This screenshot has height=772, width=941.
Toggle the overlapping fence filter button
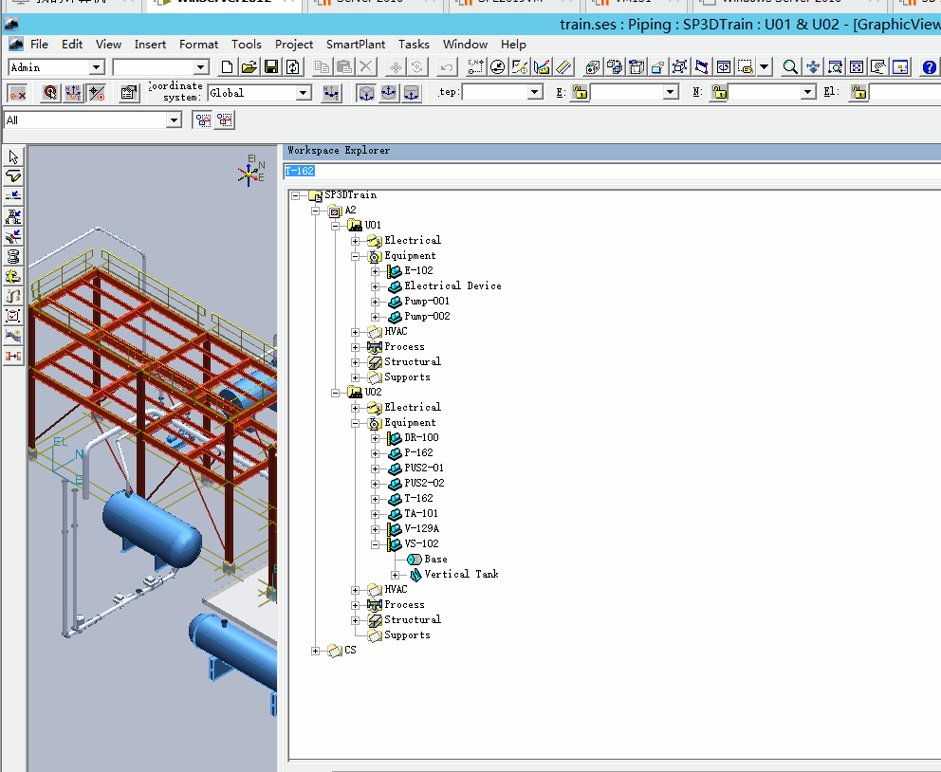[x=225, y=119]
